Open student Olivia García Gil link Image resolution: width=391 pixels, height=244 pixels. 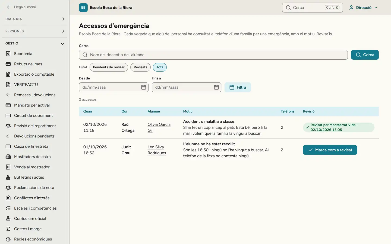[159, 127]
